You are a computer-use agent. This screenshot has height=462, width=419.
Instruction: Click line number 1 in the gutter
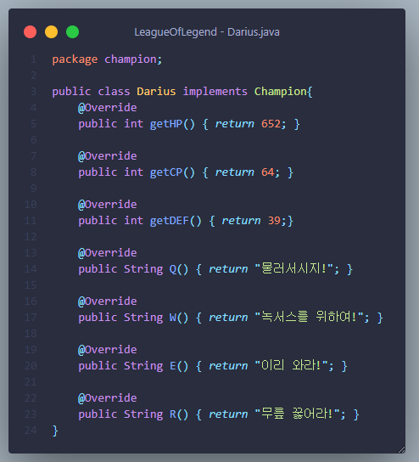(x=34, y=59)
